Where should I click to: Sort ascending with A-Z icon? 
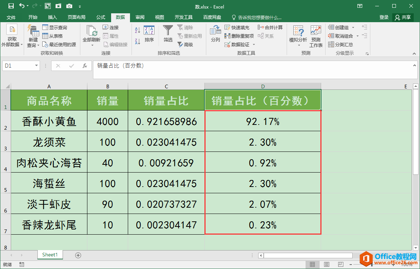click(138, 30)
